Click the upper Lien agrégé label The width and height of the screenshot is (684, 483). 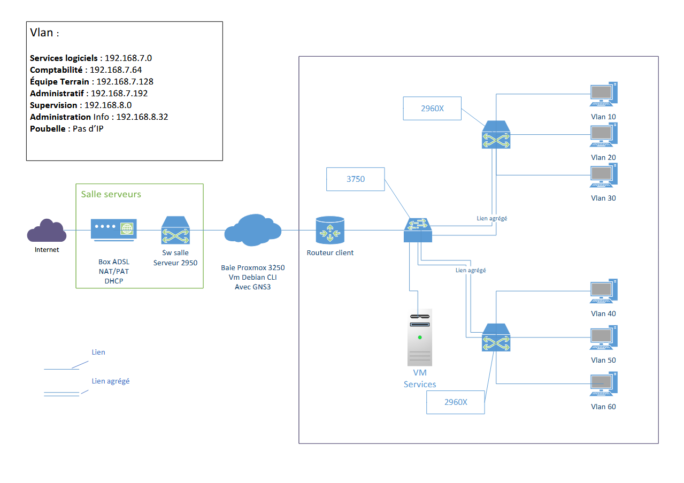point(491,218)
